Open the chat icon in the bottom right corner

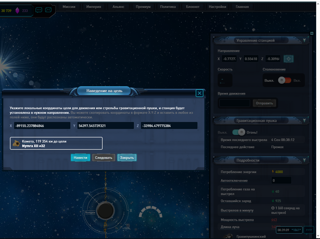309,230
